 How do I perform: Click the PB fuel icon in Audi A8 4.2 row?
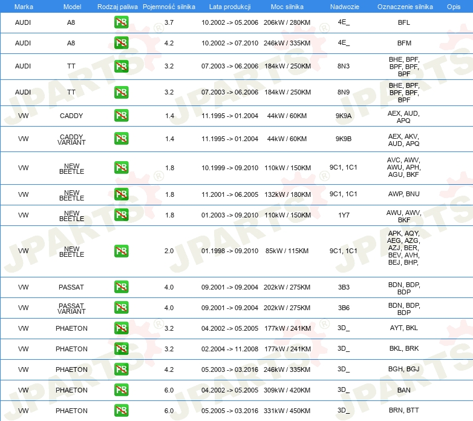point(121,43)
